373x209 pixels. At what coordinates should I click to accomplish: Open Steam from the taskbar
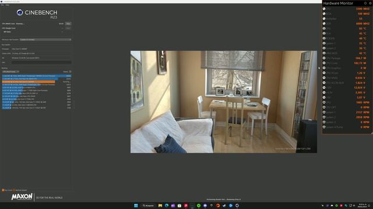tap(224, 206)
